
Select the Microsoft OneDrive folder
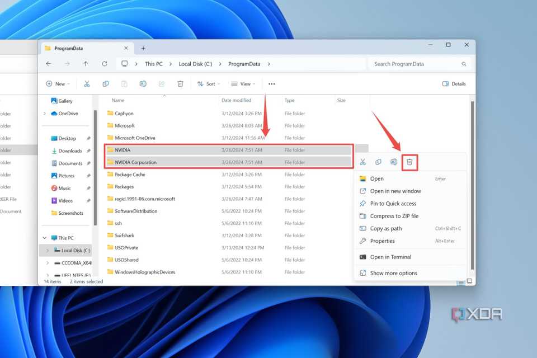point(135,138)
